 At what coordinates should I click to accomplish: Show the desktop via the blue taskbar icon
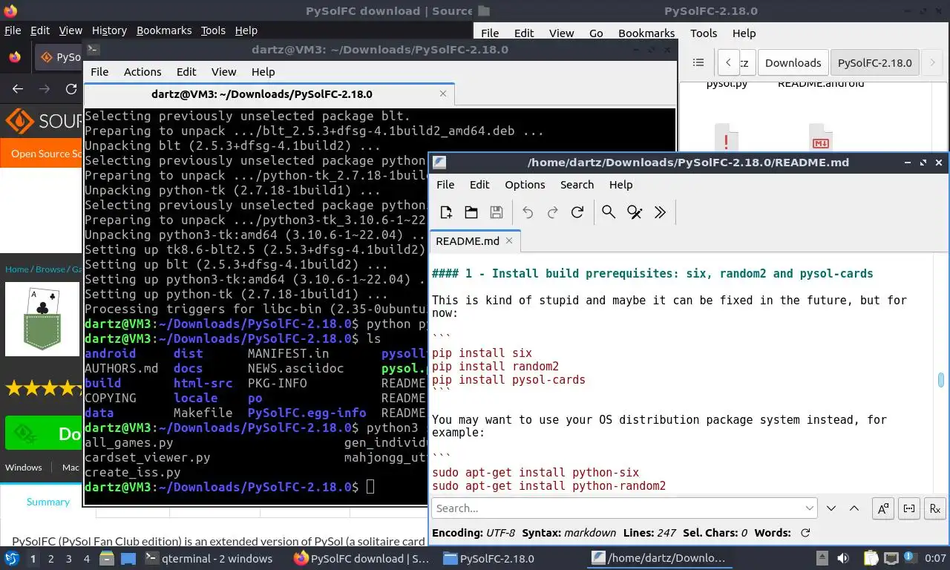pyautogui.click(x=128, y=559)
